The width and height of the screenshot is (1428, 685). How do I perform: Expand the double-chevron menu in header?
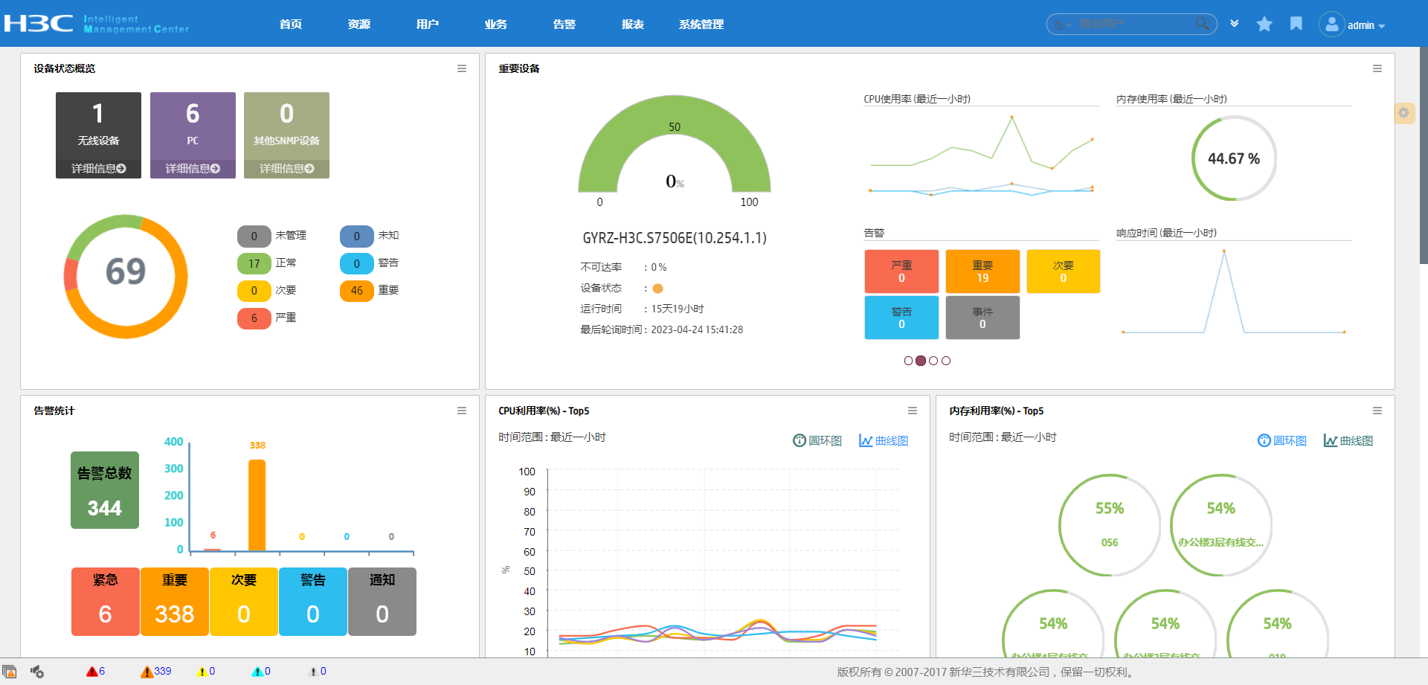(1235, 24)
